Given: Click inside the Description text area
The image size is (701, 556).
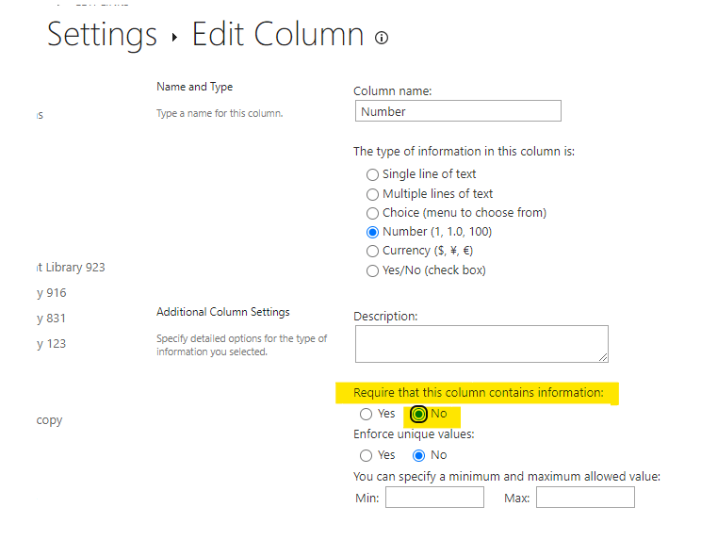Looking at the screenshot, I should [481, 344].
